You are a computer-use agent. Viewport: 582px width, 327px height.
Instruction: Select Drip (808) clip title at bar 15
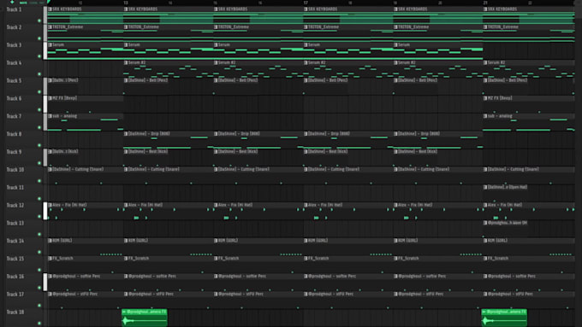(x=240, y=133)
